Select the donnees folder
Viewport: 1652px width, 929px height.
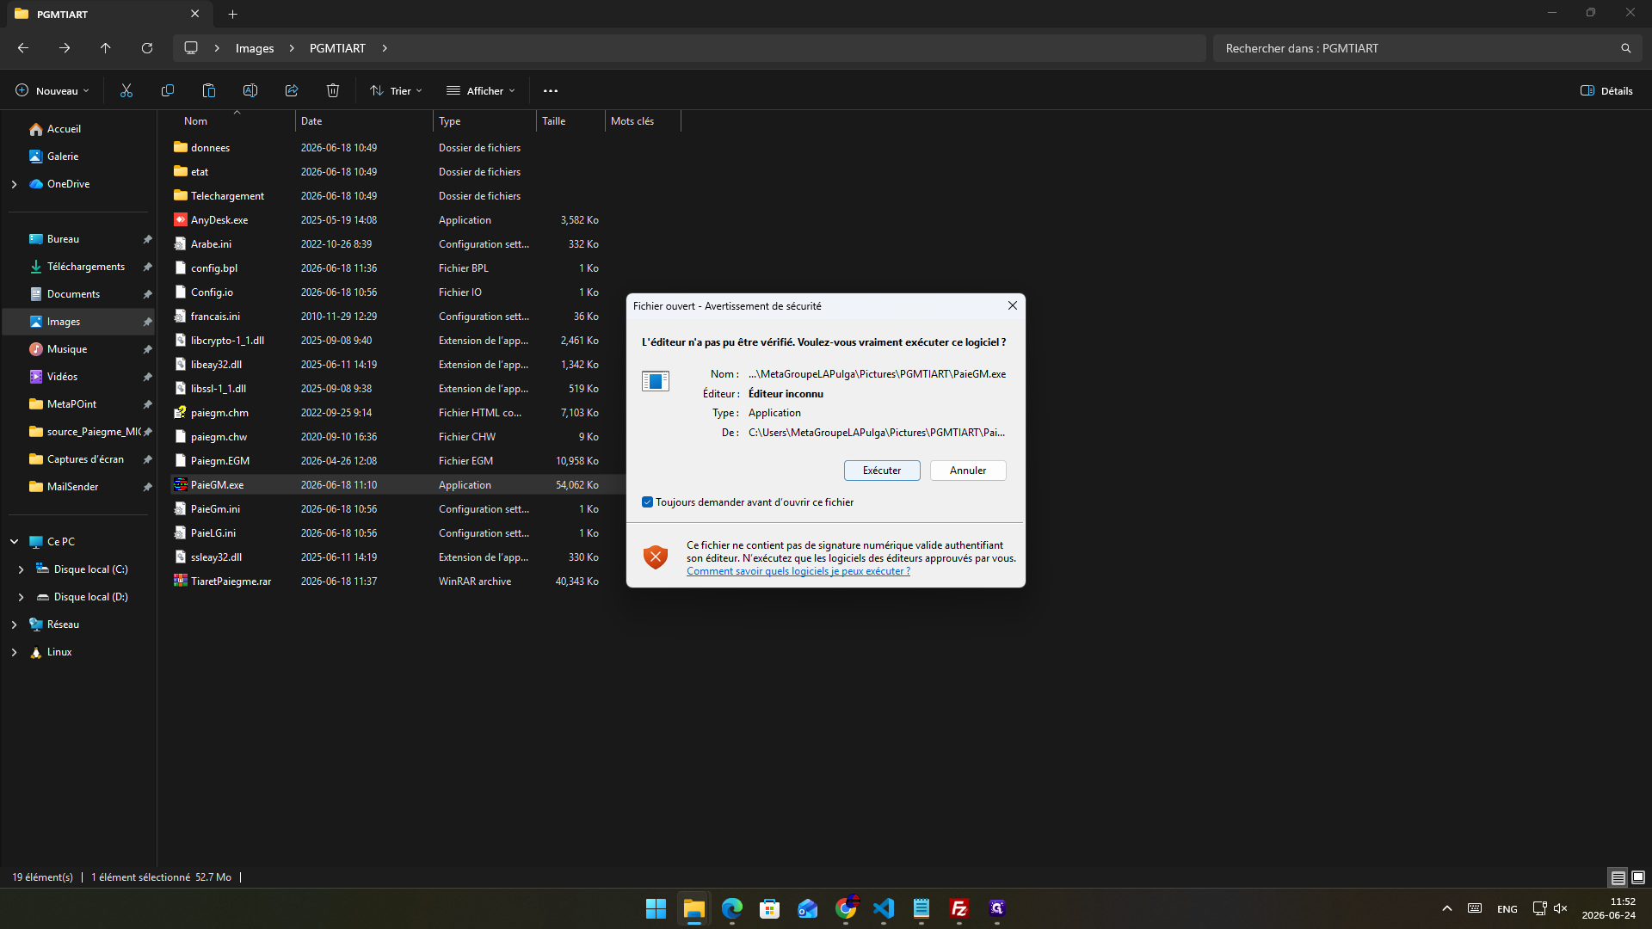coord(210,148)
